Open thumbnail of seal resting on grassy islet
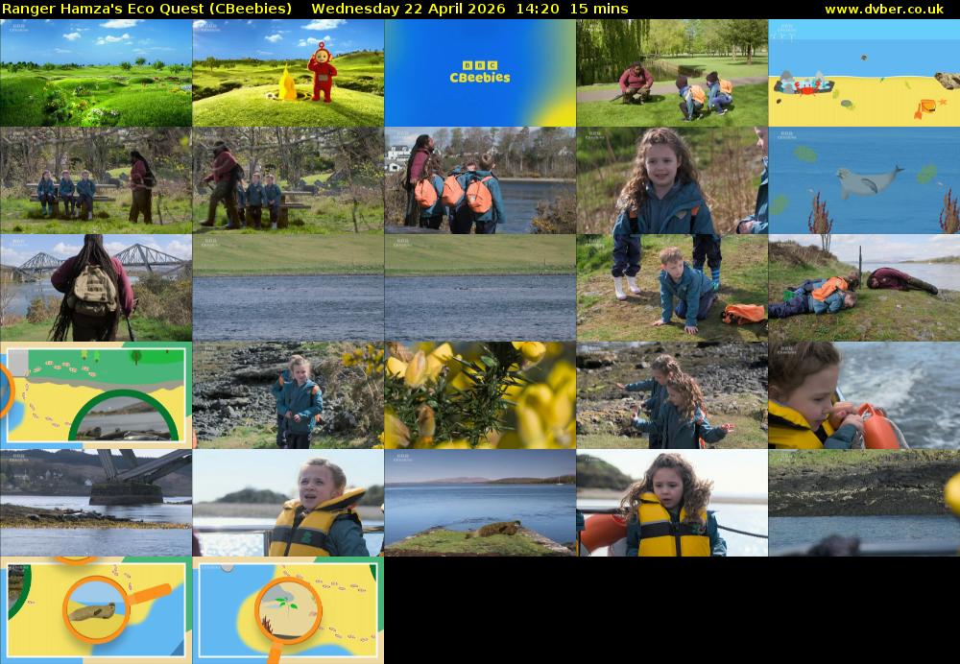Viewport: 960px width, 664px height. tap(480, 503)
